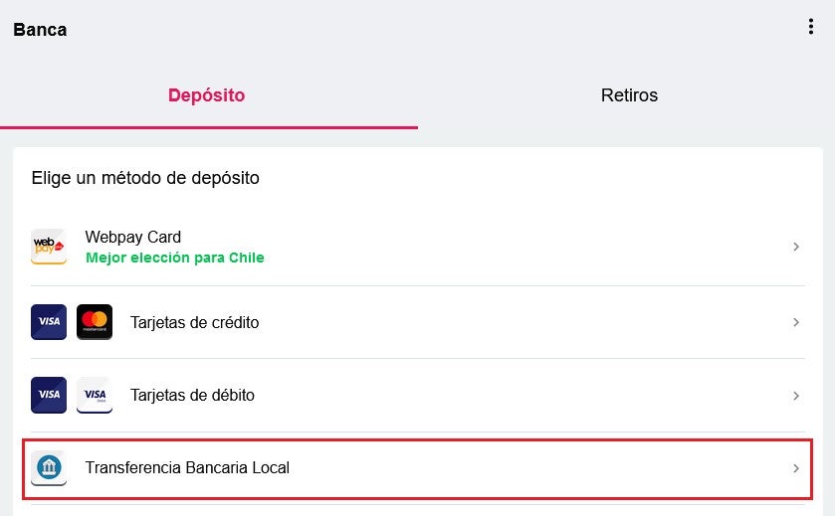Expand Tarjetas de débito chevron arrow
This screenshot has height=516, width=835.
pos(796,396)
